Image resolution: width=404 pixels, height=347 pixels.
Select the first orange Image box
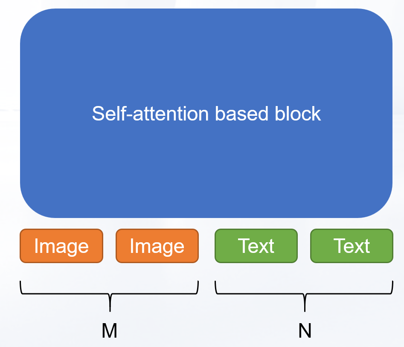click(61, 246)
